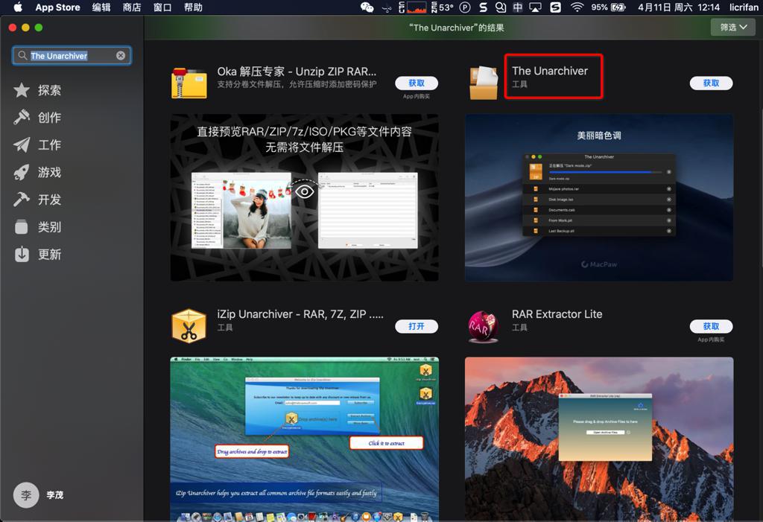Image resolution: width=763 pixels, height=522 pixels.
Task: Click the AirPlay display icon
Action: tap(535, 7)
